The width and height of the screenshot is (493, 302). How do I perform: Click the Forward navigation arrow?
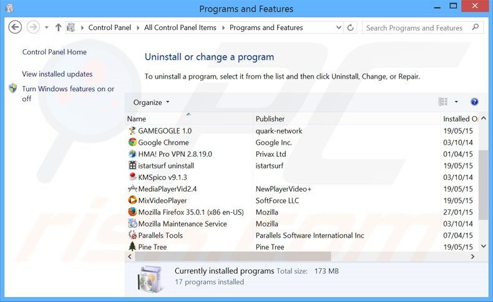pos(33,27)
